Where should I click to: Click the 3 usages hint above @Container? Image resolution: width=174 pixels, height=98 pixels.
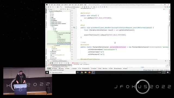click(x=83, y=42)
